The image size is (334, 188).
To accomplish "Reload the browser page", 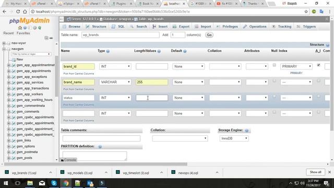I will tap(18, 11).
